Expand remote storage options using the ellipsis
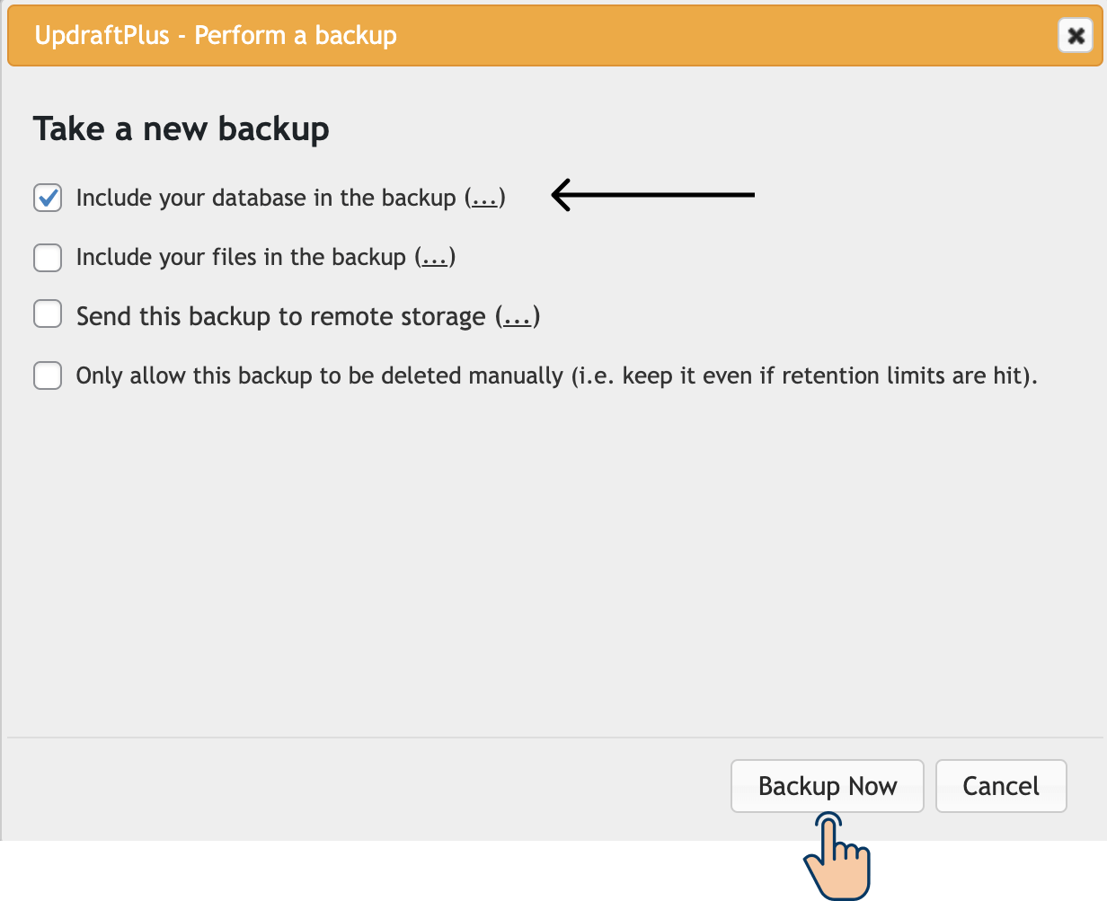Screen dimensions: 1107x901 (518, 316)
